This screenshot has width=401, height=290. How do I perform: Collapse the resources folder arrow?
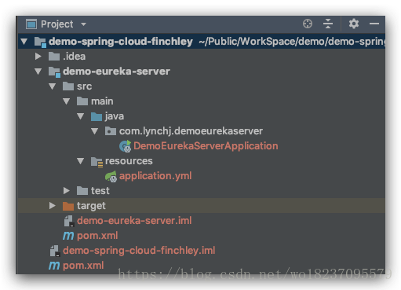tap(81, 161)
